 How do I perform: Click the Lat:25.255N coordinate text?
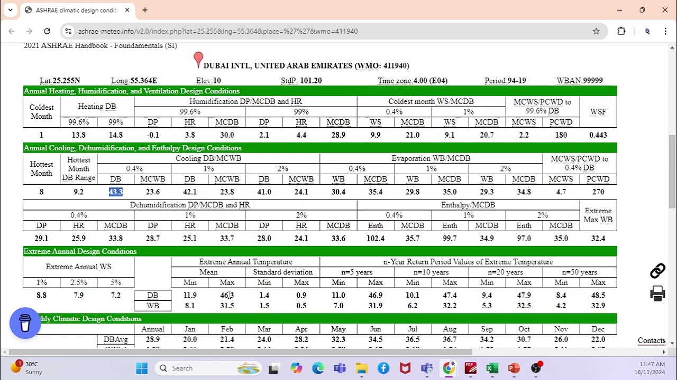pyautogui.click(x=60, y=80)
